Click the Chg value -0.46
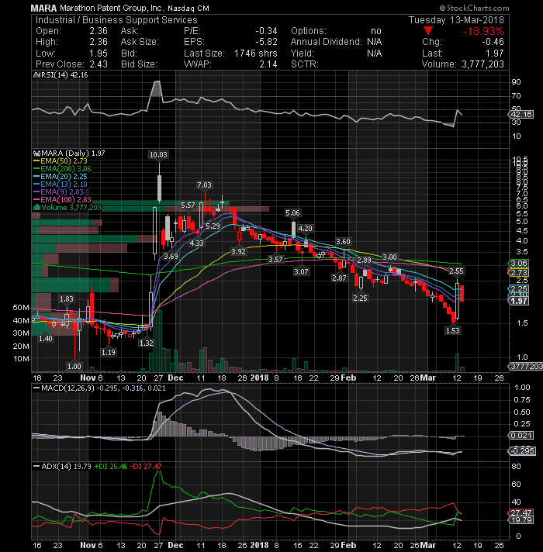Viewport: 543px width, 552px height. coord(493,42)
